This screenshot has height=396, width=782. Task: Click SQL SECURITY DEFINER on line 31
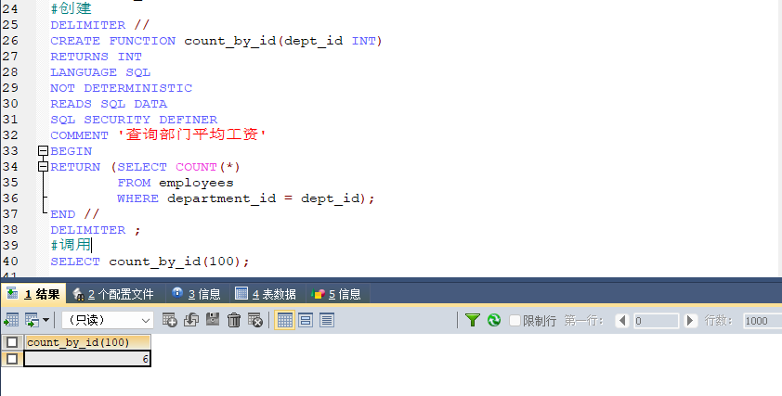(x=134, y=120)
